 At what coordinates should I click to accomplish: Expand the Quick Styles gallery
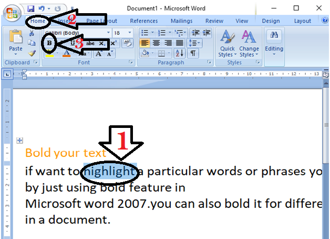tap(227, 43)
